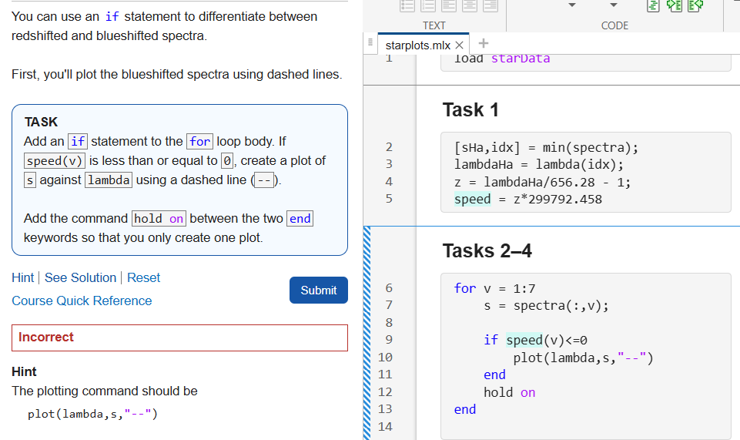Align text right using the TEXT toolbar icon
Viewport: 740px width, 440px height.
[x=490, y=5]
